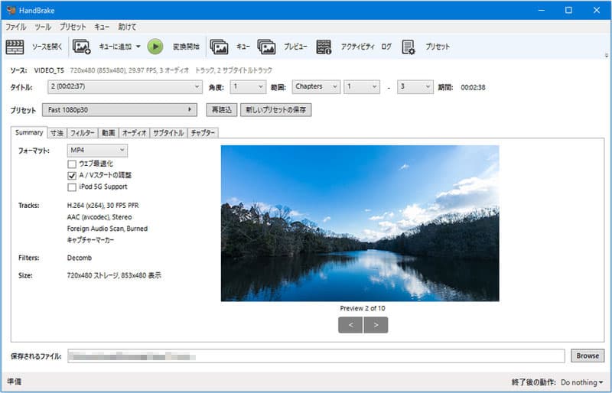The image size is (612, 393).
Task: Enable the ウェブ最適化 checkbox
Action: tap(72, 164)
